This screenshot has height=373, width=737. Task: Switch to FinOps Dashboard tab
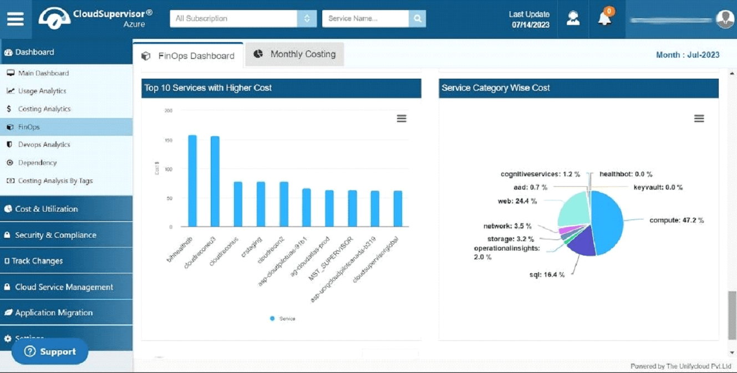[188, 55]
